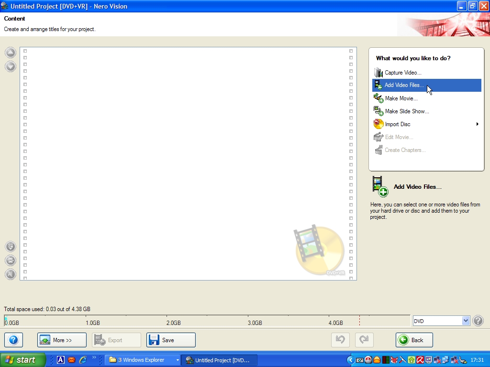Click the move title down arrow

pyautogui.click(x=11, y=66)
